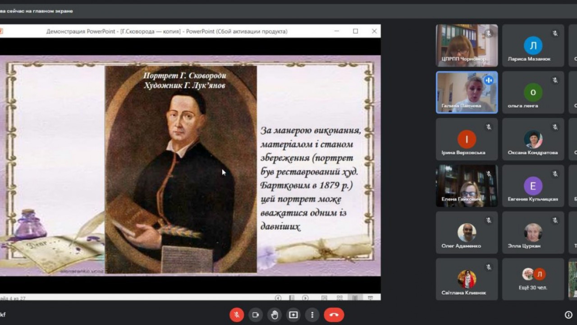Click the slide counter in PowerPoint status bar
The height and width of the screenshot is (325, 577).
13,298
